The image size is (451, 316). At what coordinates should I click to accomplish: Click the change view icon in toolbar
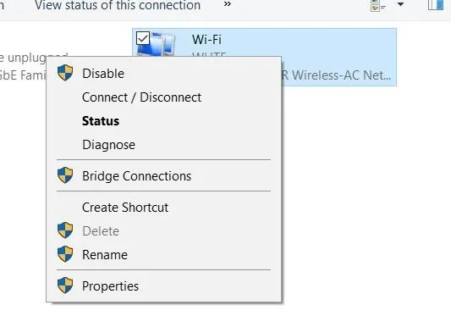pos(378,5)
